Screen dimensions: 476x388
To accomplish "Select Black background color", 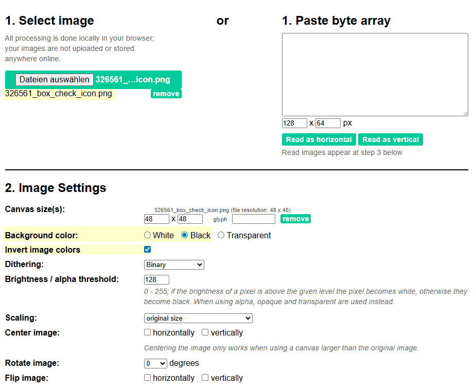I will [x=185, y=235].
